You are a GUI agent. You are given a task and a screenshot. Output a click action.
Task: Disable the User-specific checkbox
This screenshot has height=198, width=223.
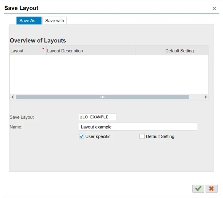[x=82, y=136]
